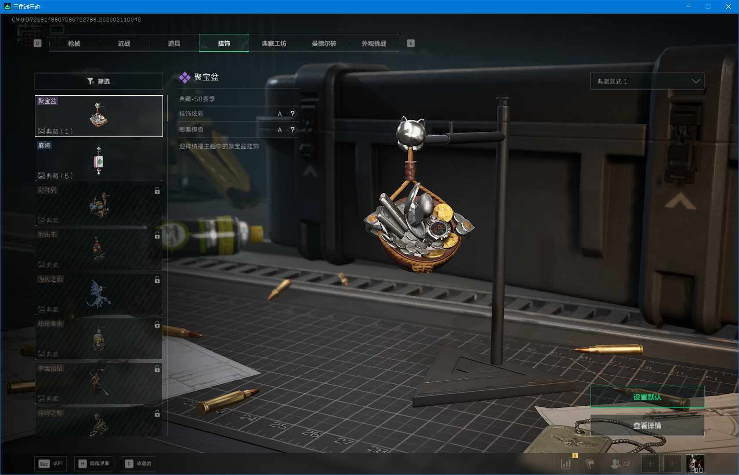This screenshot has width=739, height=475.
Task: Click the 查看详情 button
Action: [x=647, y=425]
